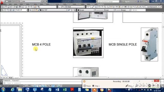
Task: Click the Help question mark icon
Action: (x=146, y=2)
